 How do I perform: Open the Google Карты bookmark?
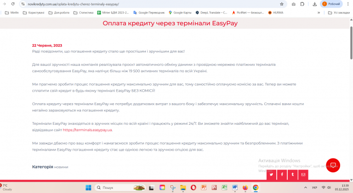180,12
